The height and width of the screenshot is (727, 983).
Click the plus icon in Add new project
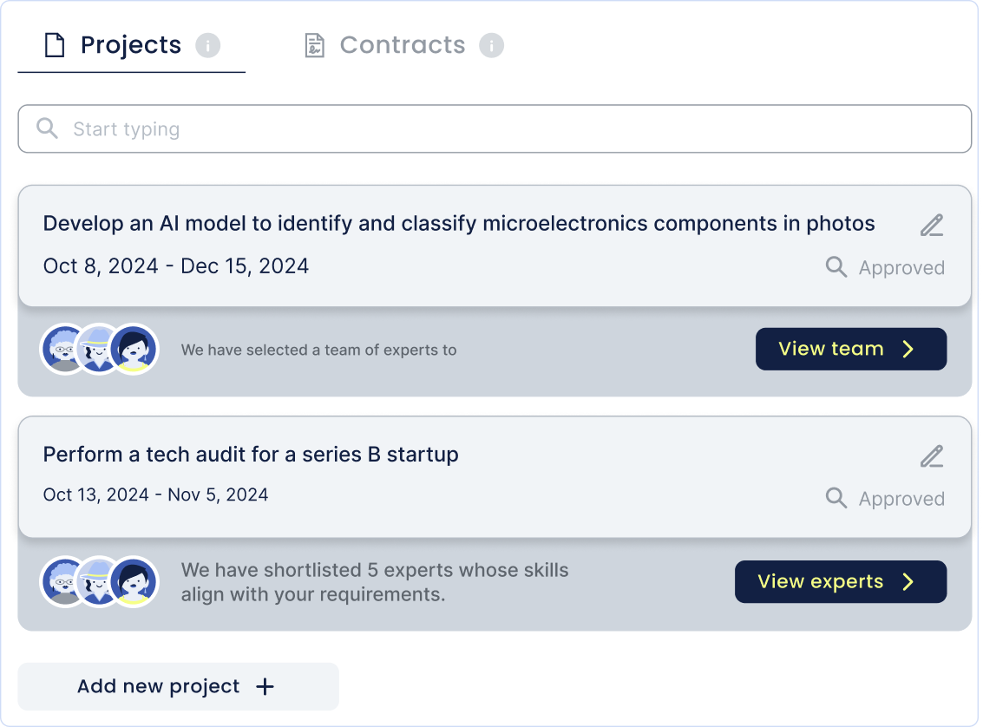[265, 687]
